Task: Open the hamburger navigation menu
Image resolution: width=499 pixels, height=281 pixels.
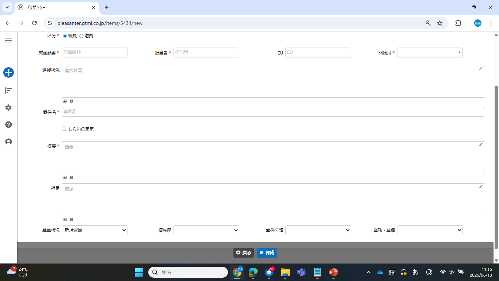Action: [x=8, y=40]
